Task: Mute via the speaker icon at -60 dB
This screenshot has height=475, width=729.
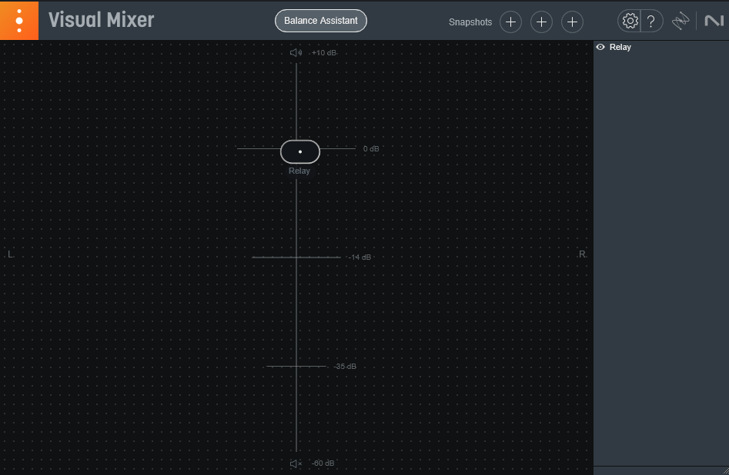Action: (x=295, y=463)
